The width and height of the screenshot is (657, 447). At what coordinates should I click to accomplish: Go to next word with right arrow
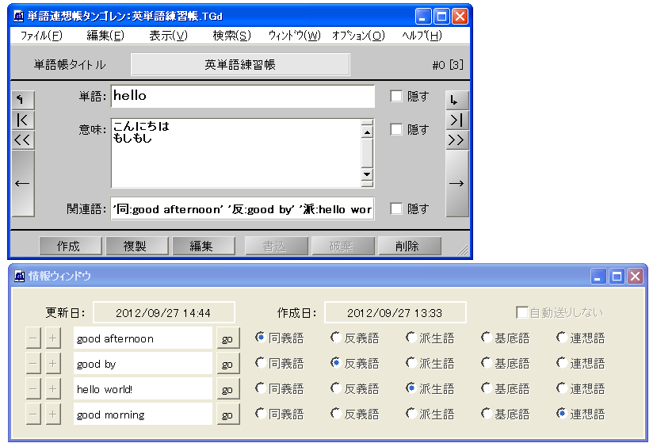[x=456, y=184]
